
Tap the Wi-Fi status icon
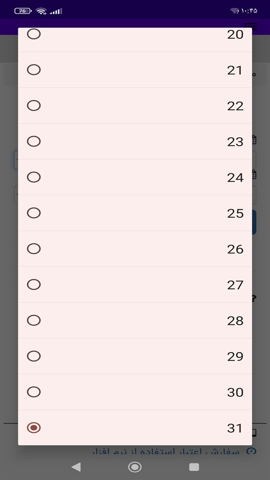41,11
